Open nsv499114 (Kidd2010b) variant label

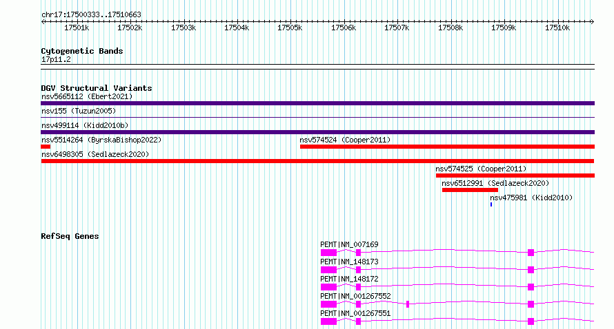(85, 125)
